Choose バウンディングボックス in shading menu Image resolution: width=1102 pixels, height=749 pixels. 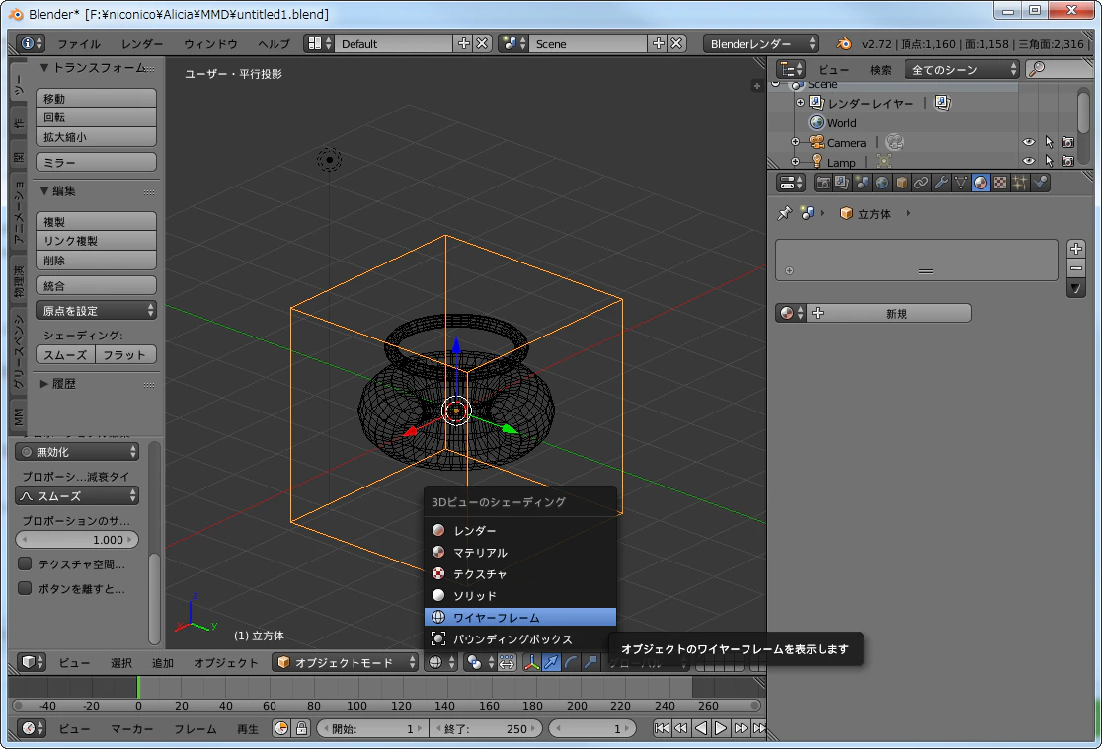520,638
